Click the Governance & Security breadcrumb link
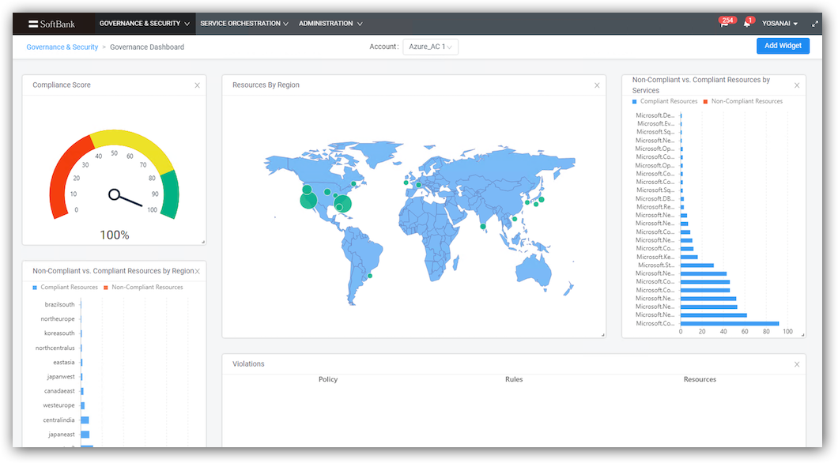The height and width of the screenshot is (463, 838). [62, 47]
